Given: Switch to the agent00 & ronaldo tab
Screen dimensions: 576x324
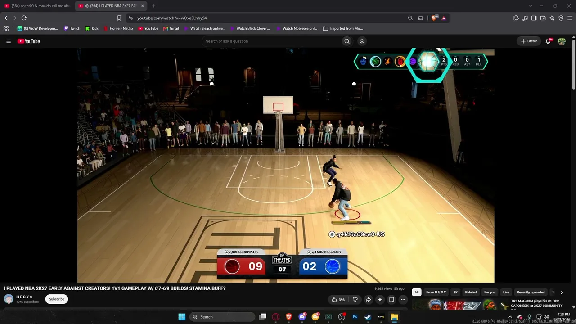Looking at the screenshot, I should tap(37, 6).
